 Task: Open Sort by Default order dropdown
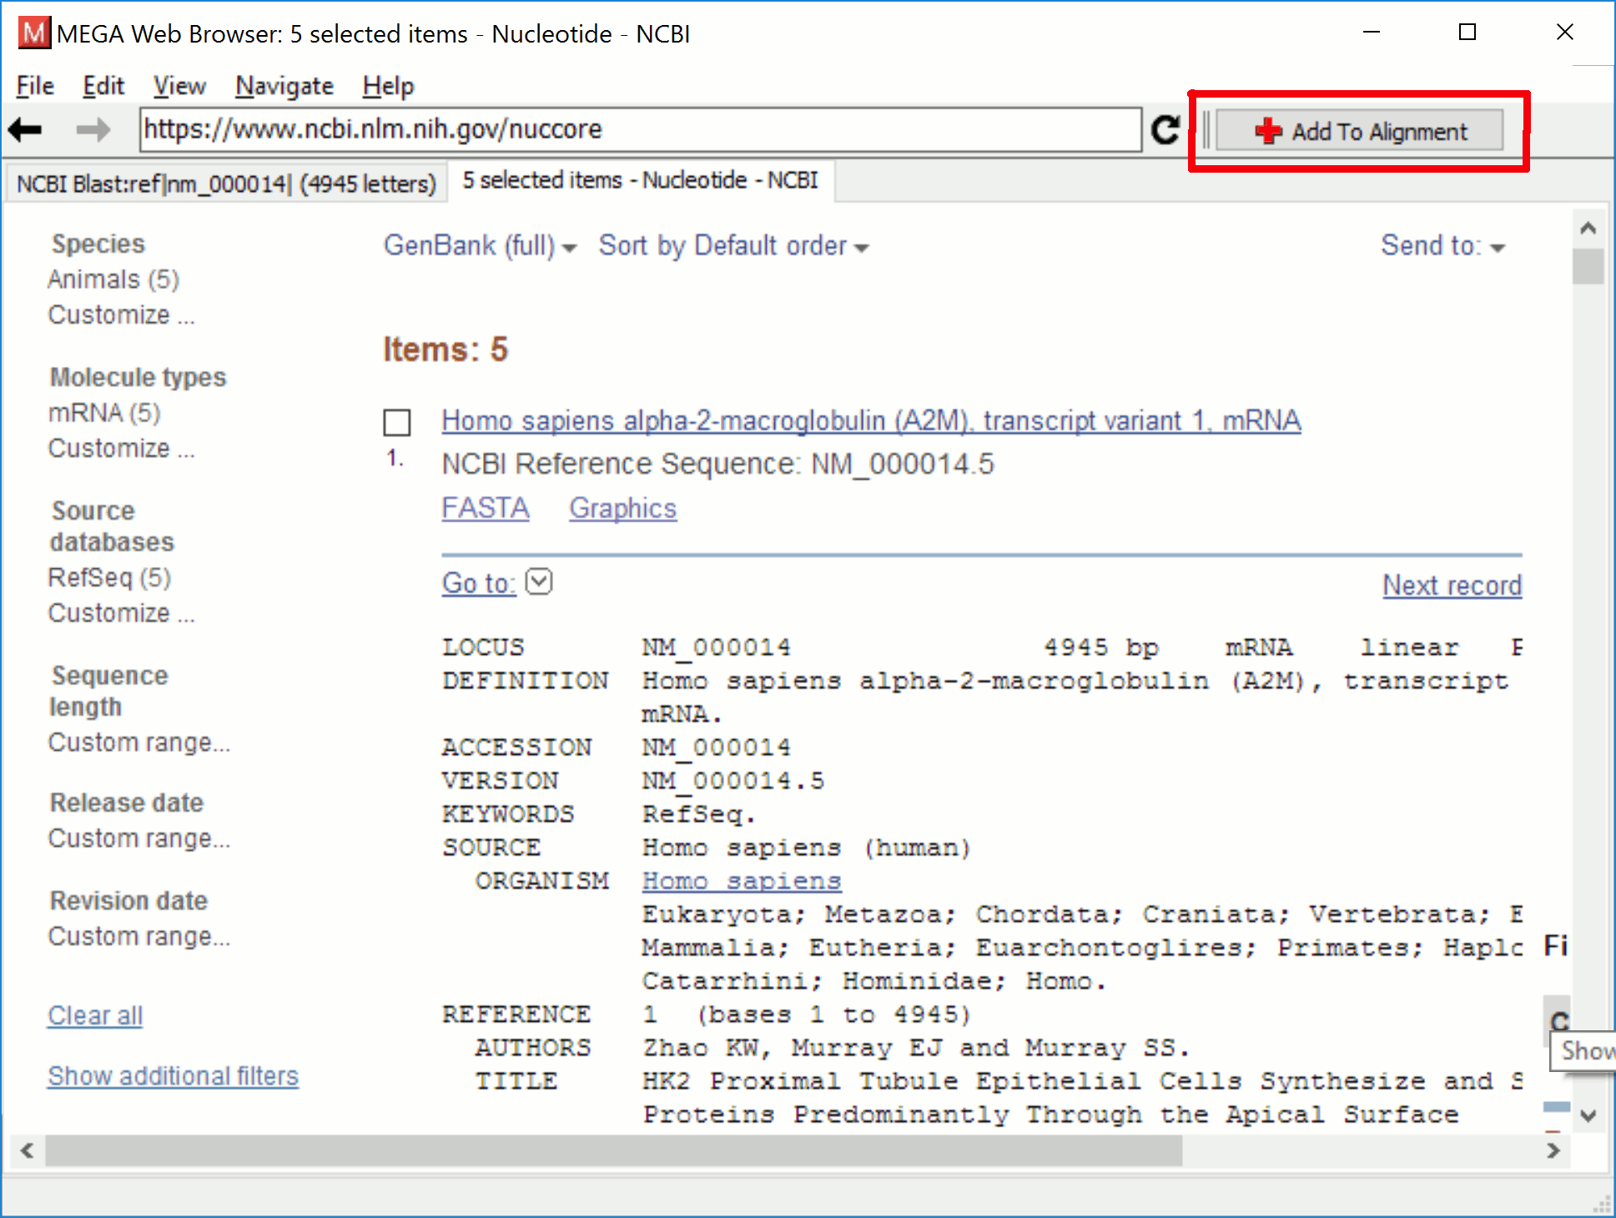coord(733,246)
